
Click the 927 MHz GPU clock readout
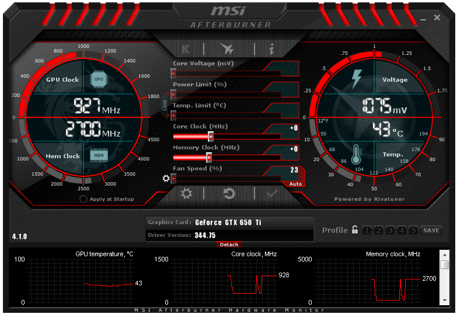pos(97,106)
